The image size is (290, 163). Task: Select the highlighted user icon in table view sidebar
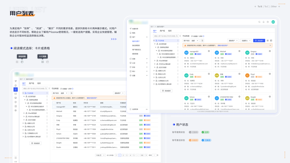coord(16,89)
